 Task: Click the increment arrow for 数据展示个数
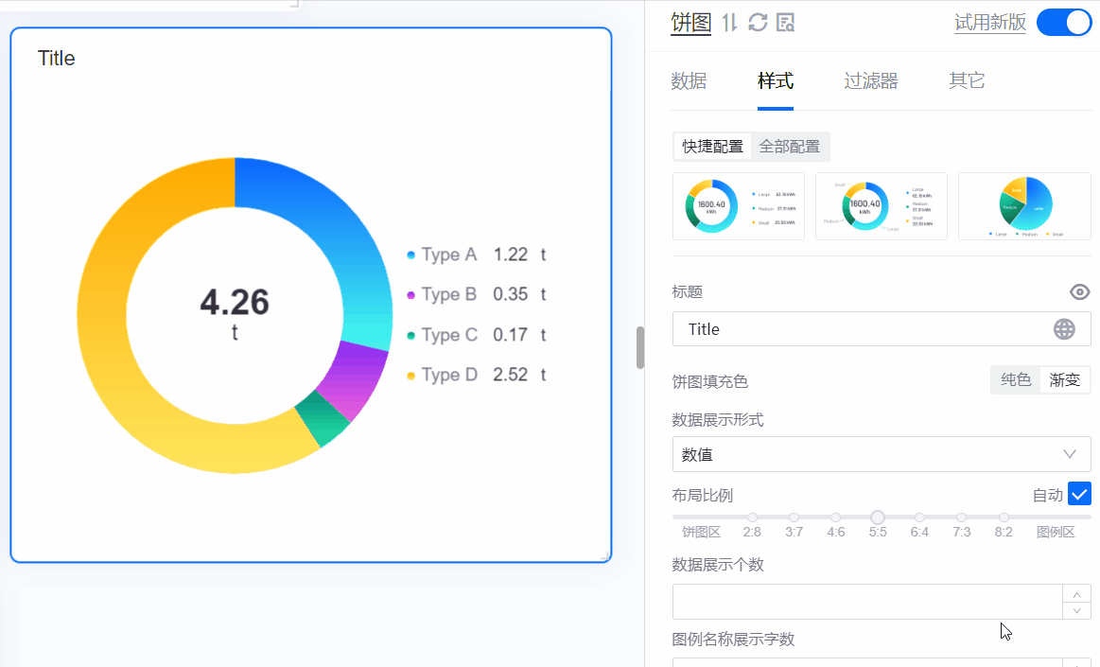point(1076,593)
